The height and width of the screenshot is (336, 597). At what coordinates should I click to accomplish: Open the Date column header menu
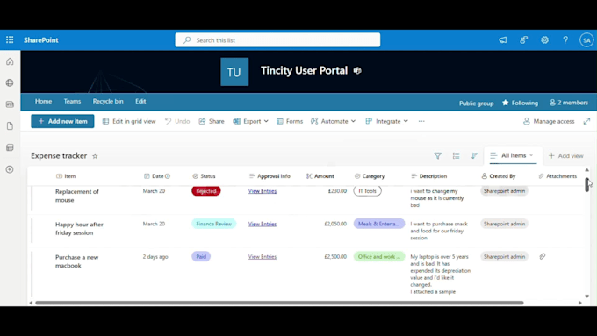[154, 176]
